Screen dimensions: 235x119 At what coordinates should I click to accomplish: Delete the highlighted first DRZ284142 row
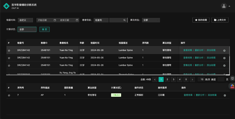tap(224, 51)
